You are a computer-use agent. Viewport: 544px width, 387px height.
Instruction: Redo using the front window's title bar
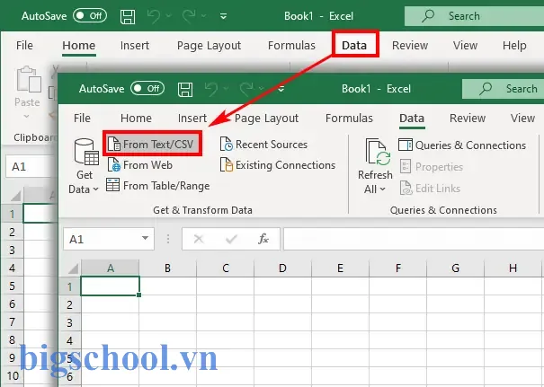pyautogui.click(x=246, y=89)
